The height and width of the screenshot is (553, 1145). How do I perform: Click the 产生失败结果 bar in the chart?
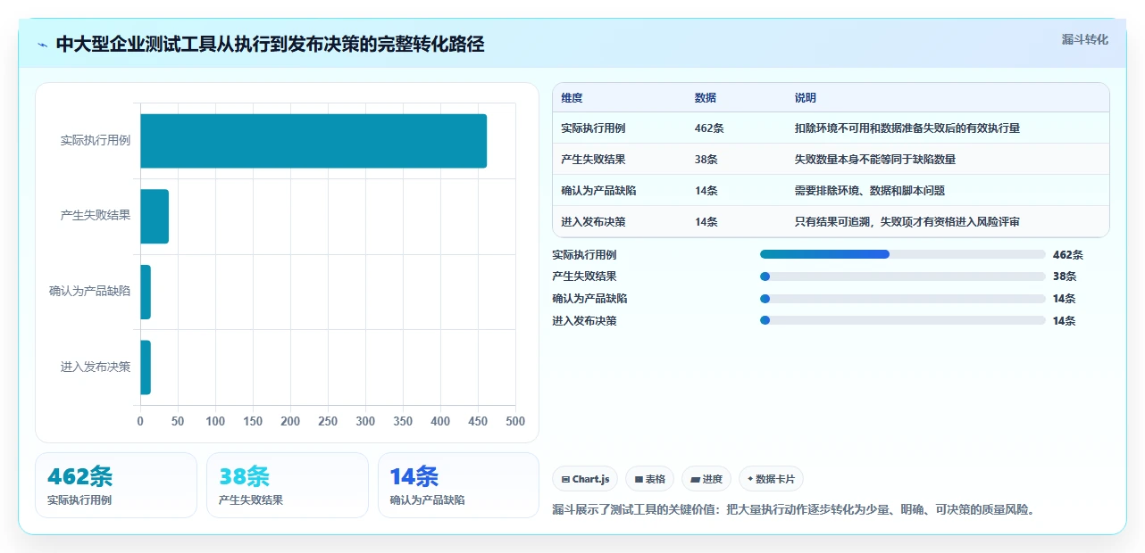click(155, 216)
